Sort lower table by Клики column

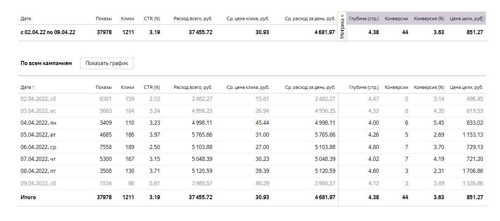point(127,87)
